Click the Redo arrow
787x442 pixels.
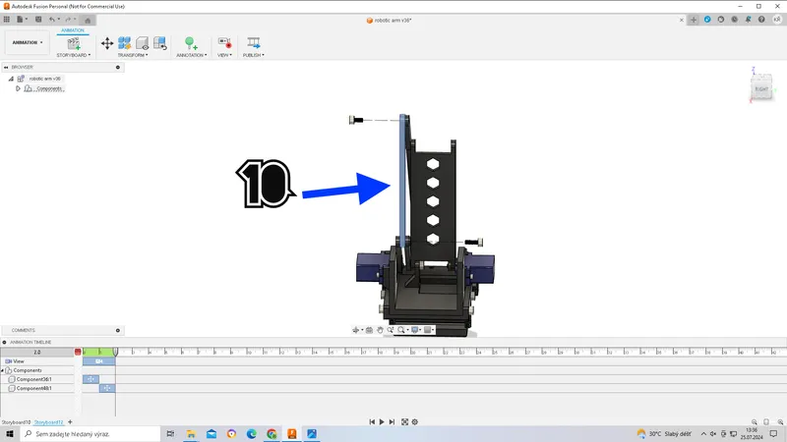tap(68, 20)
